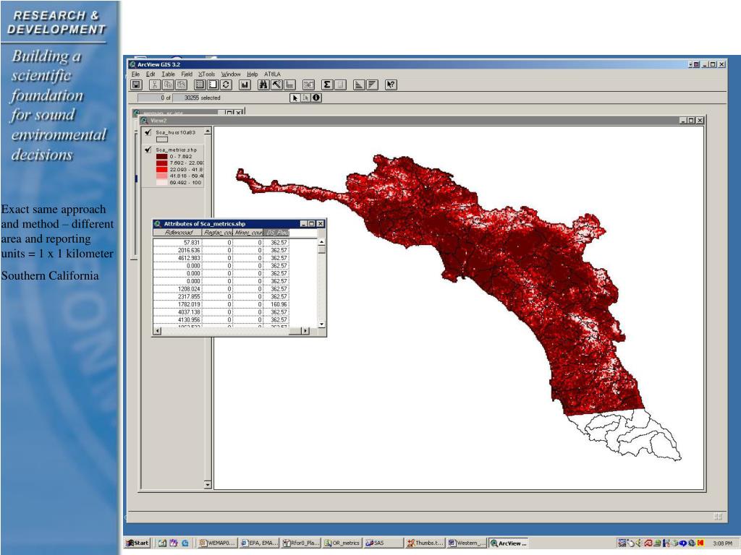Click the Create Chart icon
741x555 pixels.
tap(245, 85)
